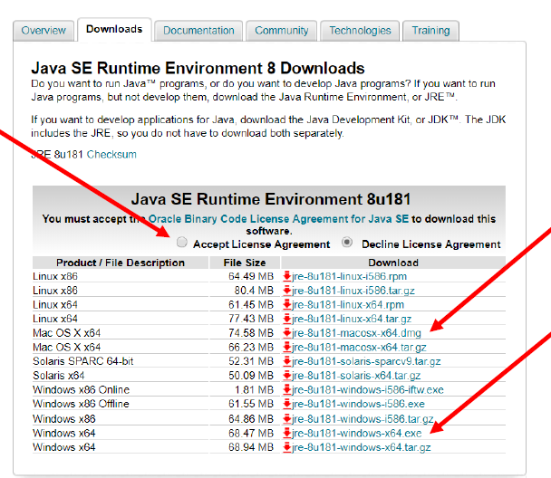
Task: Click download icon for windows-i586-iftw.exe
Action: pos(287,389)
